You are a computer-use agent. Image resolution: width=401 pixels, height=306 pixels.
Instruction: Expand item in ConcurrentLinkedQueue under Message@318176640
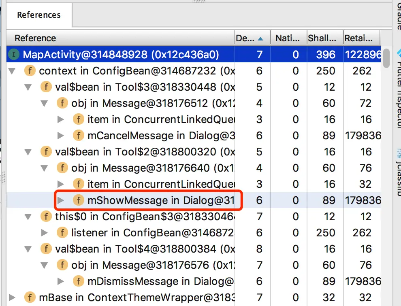[x=61, y=184]
